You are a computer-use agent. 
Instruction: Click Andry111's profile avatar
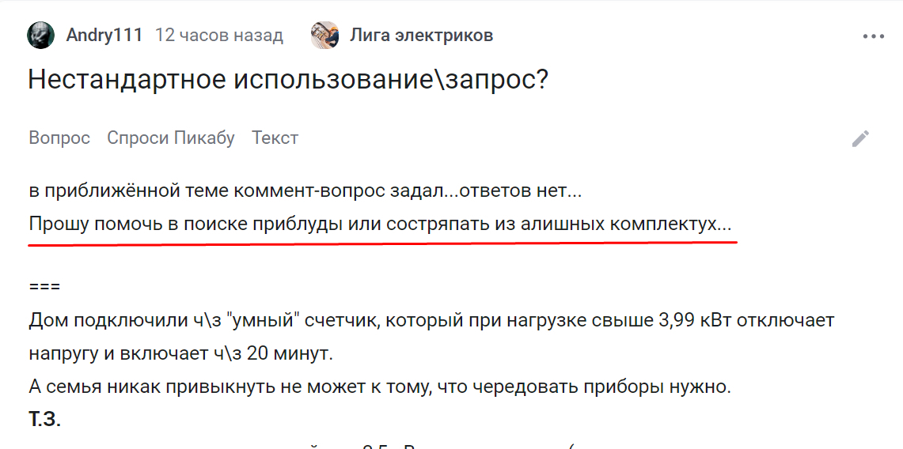click(x=41, y=36)
